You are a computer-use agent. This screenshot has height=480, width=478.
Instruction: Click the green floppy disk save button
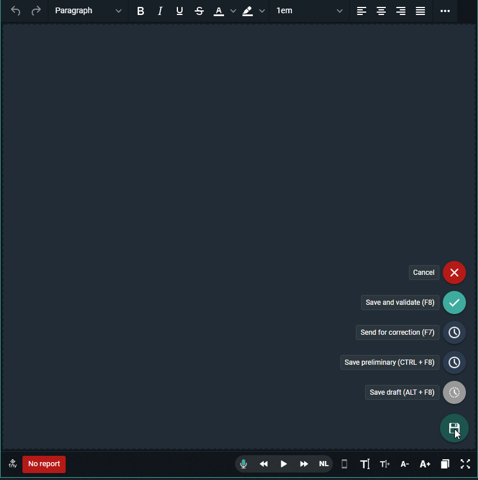tap(454, 428)
